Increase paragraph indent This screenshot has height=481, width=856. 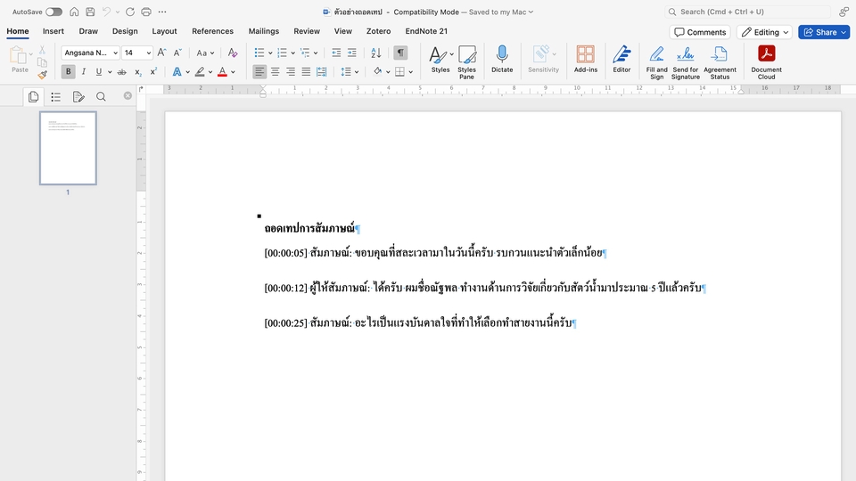tap(352, 53)
